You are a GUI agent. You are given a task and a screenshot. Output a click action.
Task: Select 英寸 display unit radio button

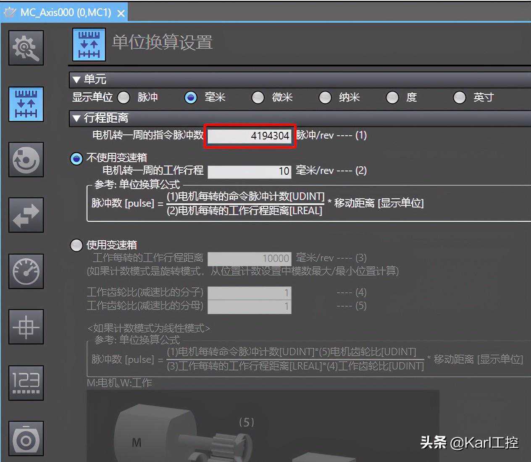(459, 97)
